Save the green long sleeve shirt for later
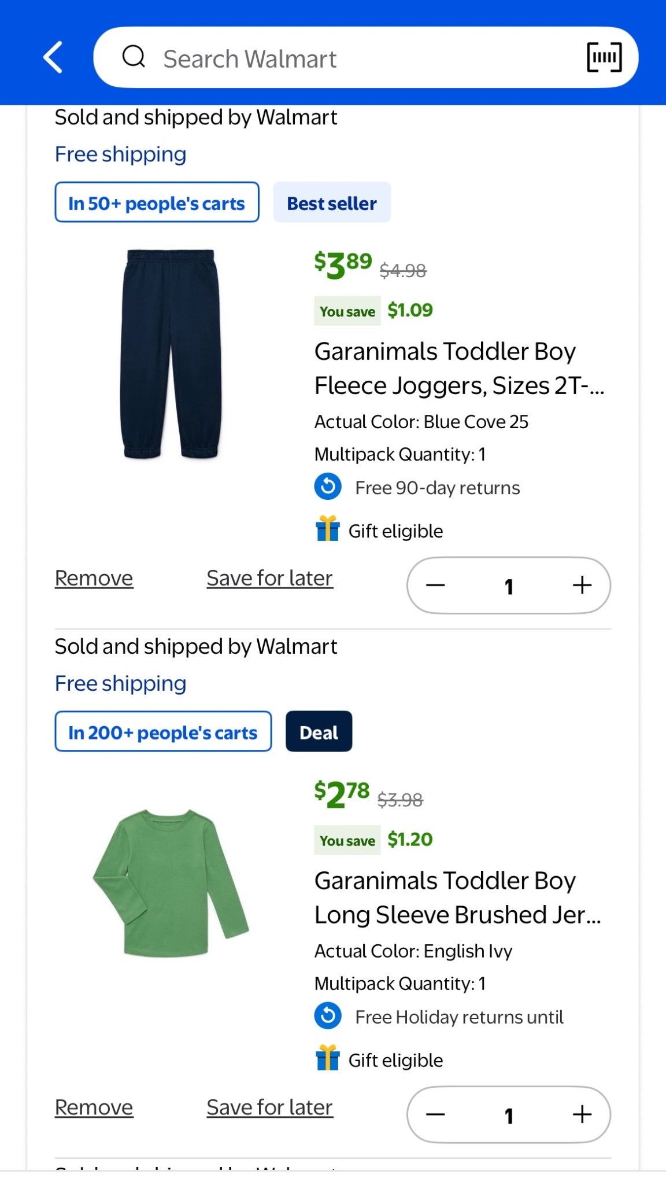This screenshot has height=1185, width=666. pyautogui.click(x=268, y=1107)
